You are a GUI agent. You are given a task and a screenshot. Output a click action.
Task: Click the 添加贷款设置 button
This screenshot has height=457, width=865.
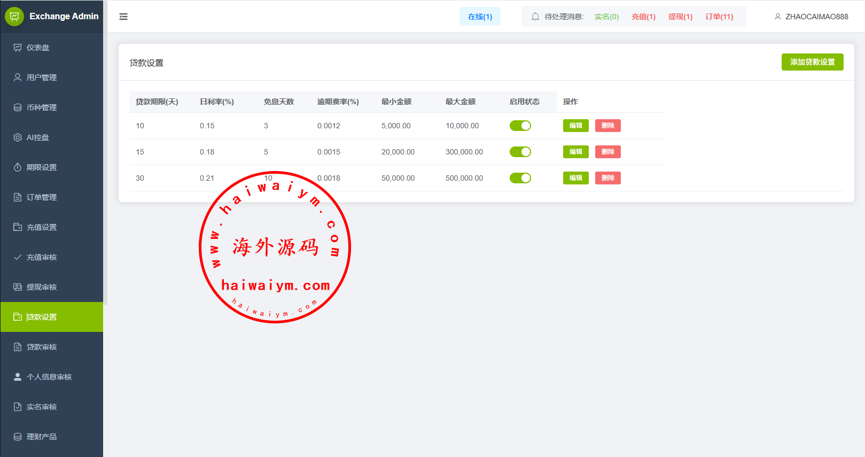tap(812, 62)
